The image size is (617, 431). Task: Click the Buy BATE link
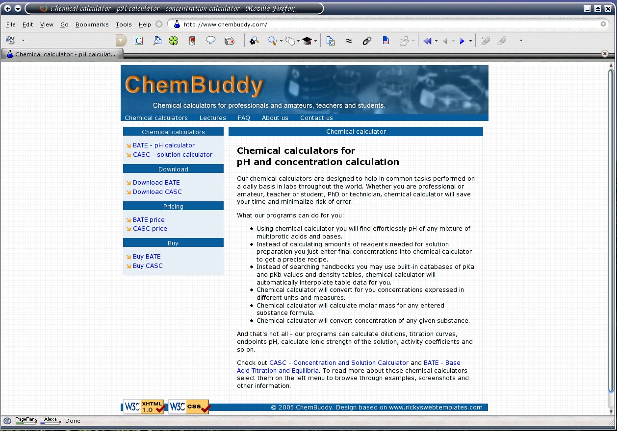pos(147,257)
